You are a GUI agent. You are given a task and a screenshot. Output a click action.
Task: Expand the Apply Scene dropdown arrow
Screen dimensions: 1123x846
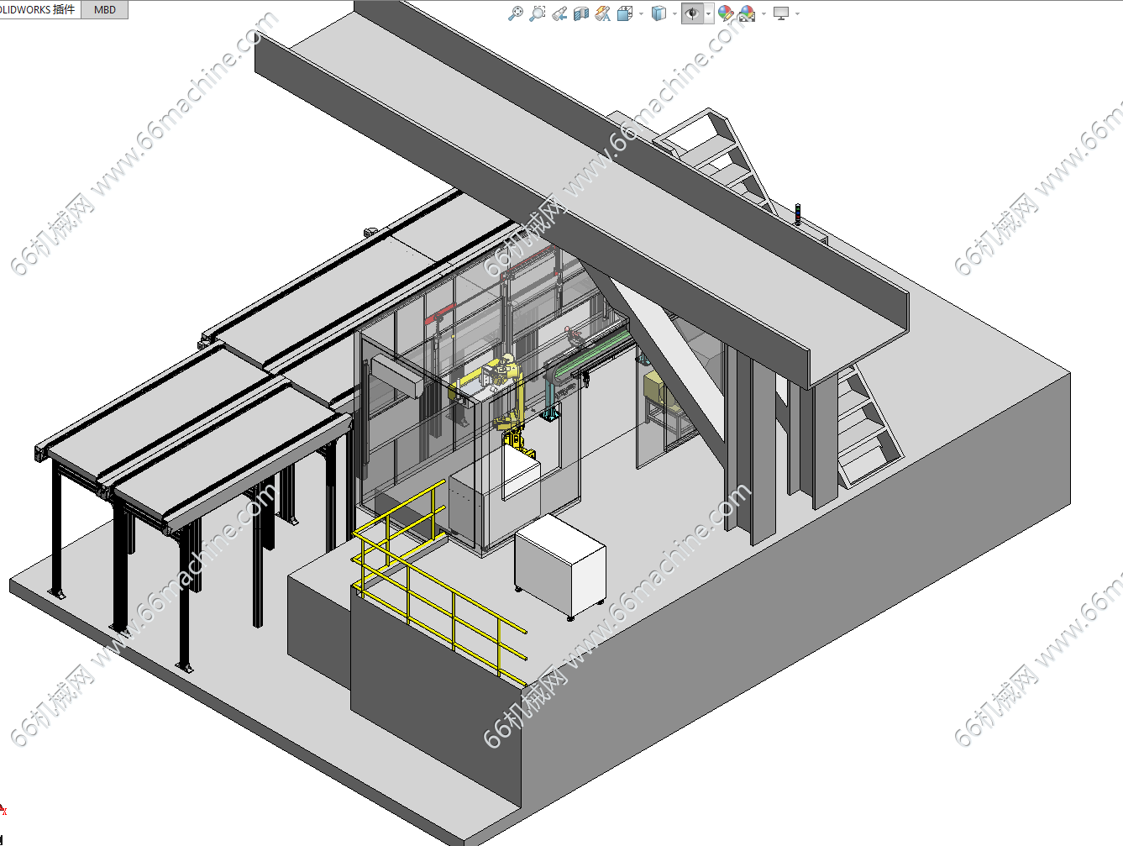click(764, 13)
